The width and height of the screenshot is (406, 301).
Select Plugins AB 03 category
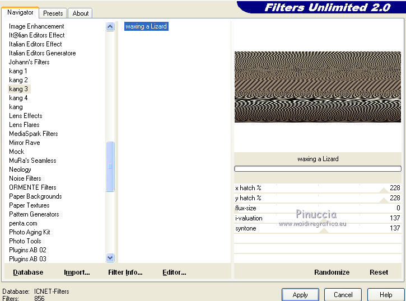pyautogui.click(x=27, y=259)
